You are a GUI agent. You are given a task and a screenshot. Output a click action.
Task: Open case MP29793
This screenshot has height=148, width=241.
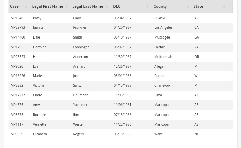18,28
